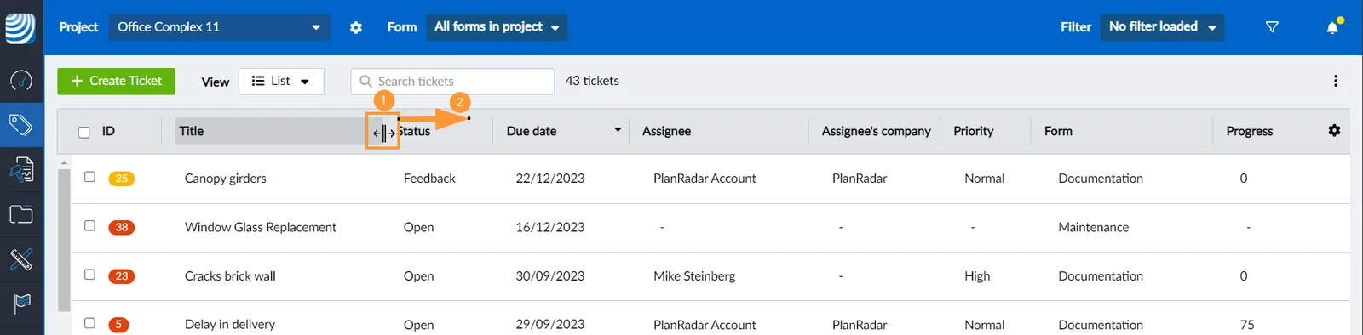Open notifications bell icon
1363x335 pixels.
pyautogui.click(x=1333, y=26)
